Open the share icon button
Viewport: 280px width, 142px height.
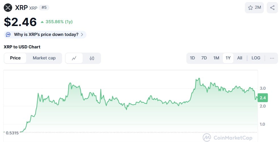(x=272, y=8)
